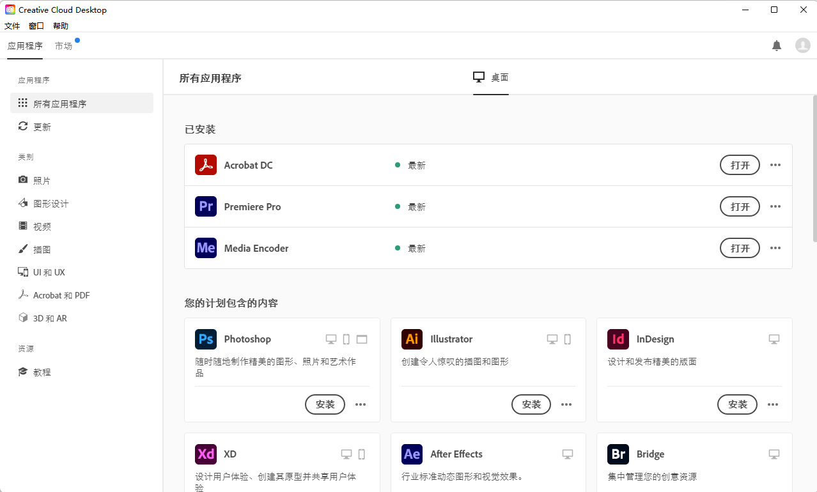Click the Media Encoder app icon

click(206, 248)
